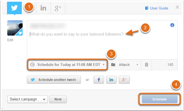Close the scheduling dialog
This screenshot has height=111, width=184.
coord(177,7)
